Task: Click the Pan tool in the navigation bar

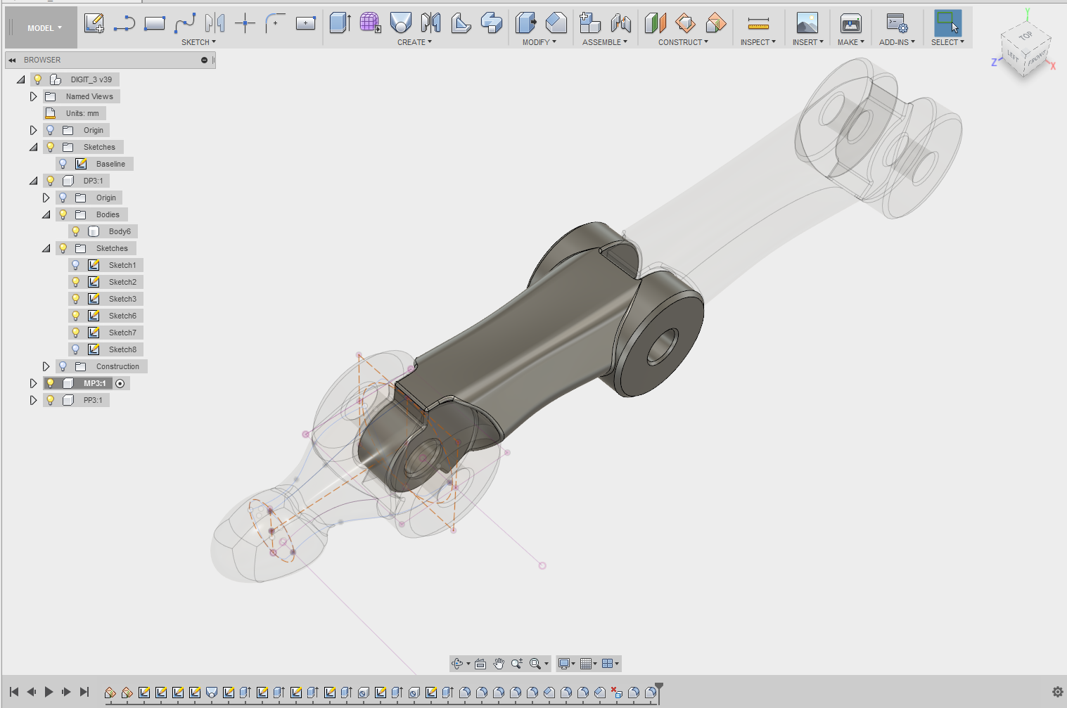Action: pyautogui.click(x=499, y=663)
